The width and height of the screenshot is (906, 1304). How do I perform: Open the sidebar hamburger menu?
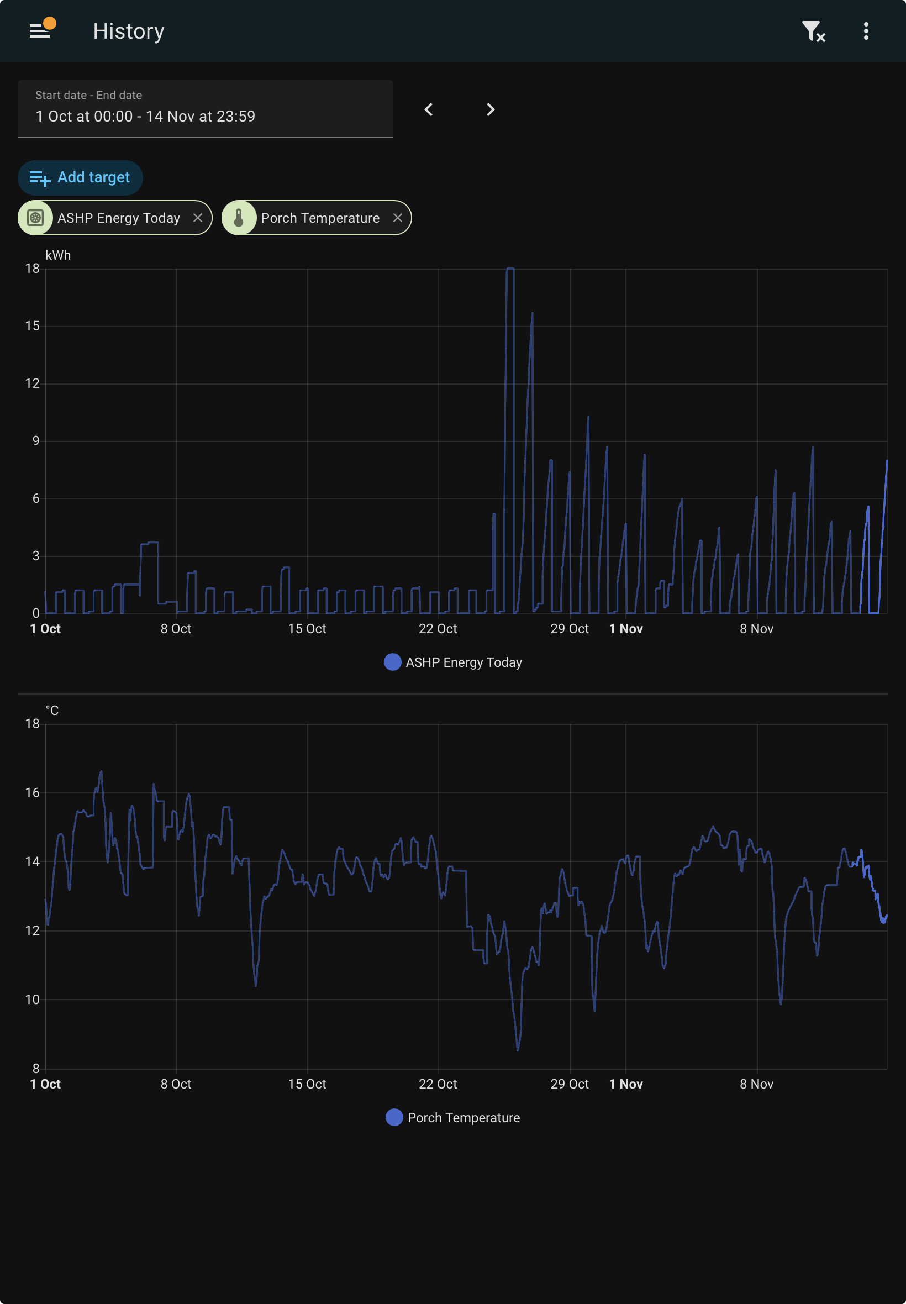40,30
